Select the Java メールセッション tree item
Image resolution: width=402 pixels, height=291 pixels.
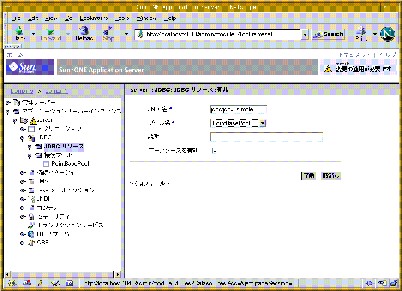66,190
